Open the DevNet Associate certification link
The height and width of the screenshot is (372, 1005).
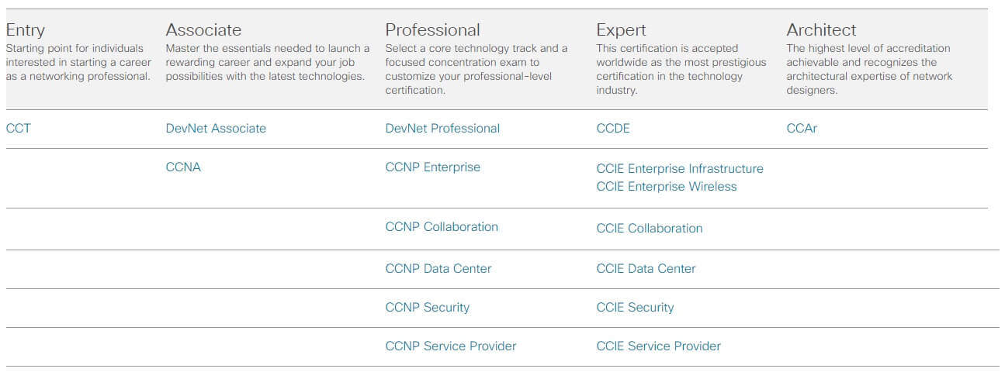pos(216,129)
